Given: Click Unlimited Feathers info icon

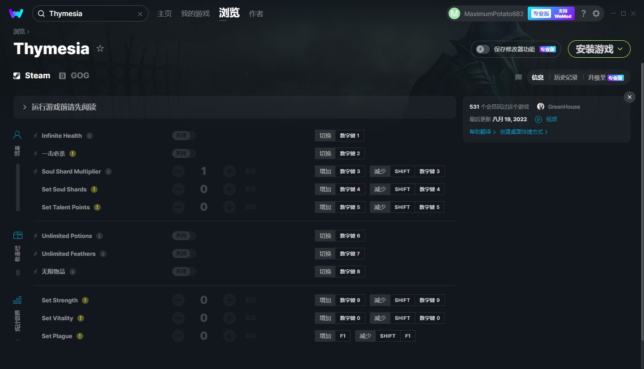Looking at the screenshot, I should point(103,254).
